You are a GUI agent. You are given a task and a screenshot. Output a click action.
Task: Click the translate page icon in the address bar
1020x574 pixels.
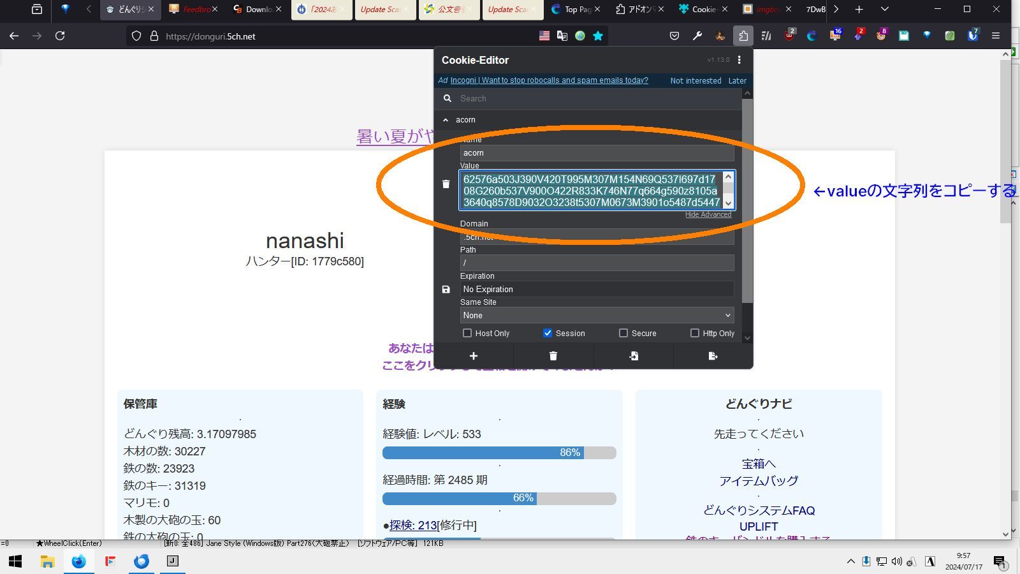coord(562,36)
